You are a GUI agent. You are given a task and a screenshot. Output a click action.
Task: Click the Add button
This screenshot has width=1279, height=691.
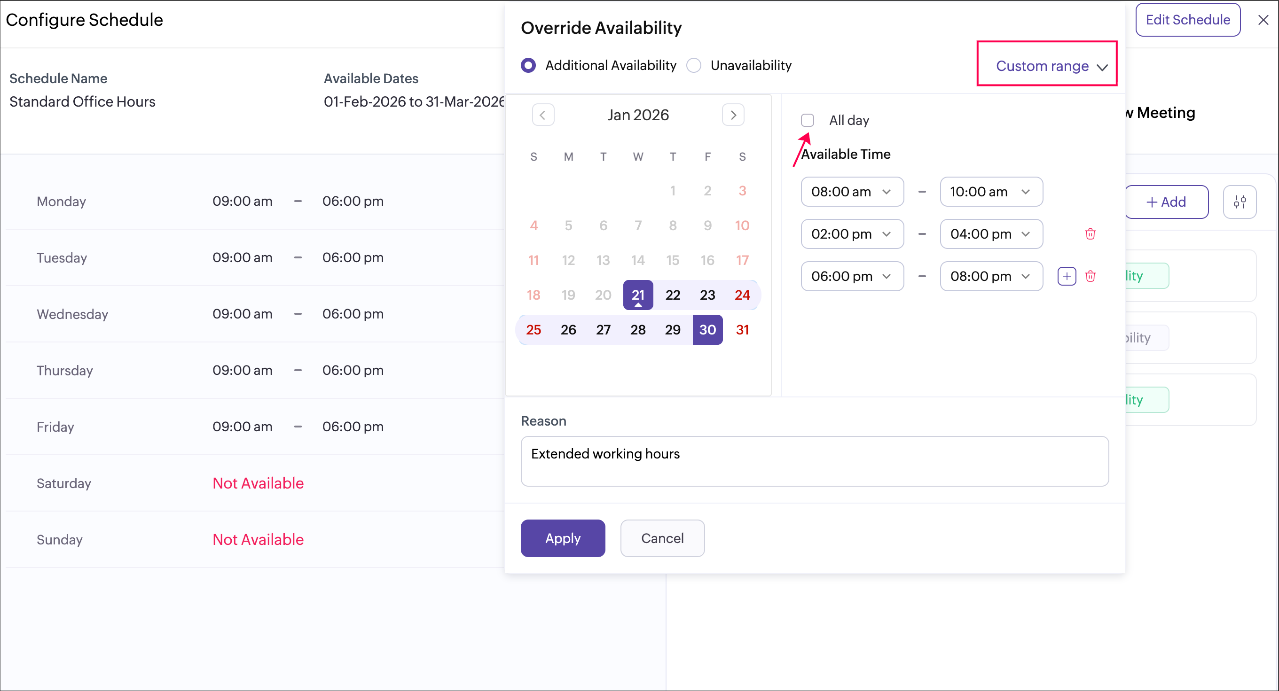pyautogui.click(x=1166, y=202)
